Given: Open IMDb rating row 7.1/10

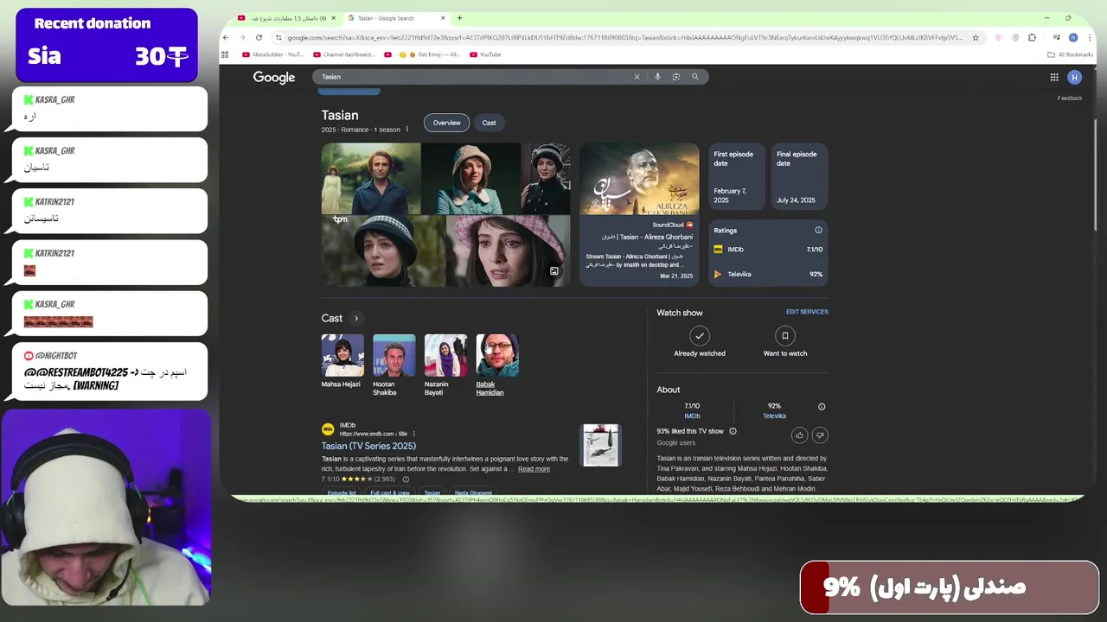Looking at the screenshot, I should coord(768,250).
